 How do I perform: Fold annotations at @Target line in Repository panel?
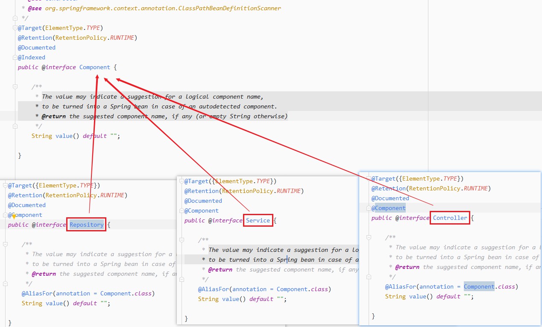(x=5, y=186)
